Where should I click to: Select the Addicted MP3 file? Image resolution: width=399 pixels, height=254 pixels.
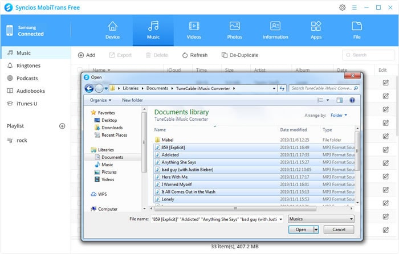(254, 154)
